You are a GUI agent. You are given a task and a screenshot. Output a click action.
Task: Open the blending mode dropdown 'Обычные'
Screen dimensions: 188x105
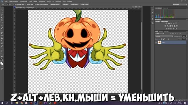click(x=164, y=36)
